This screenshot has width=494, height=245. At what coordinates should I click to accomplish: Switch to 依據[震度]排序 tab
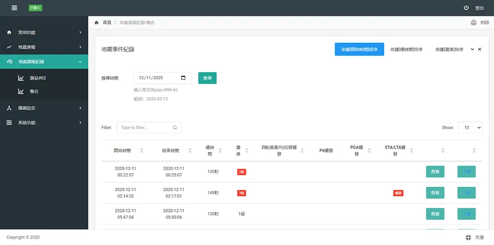pyautogui.click(x=449, y=49)
